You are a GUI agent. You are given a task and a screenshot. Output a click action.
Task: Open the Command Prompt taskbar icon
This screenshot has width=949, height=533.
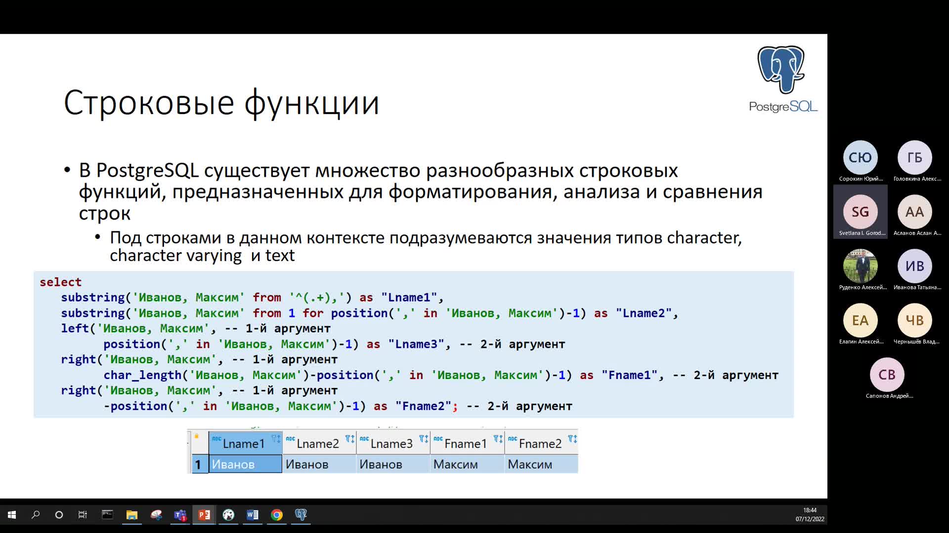click(x=107, y=515)
